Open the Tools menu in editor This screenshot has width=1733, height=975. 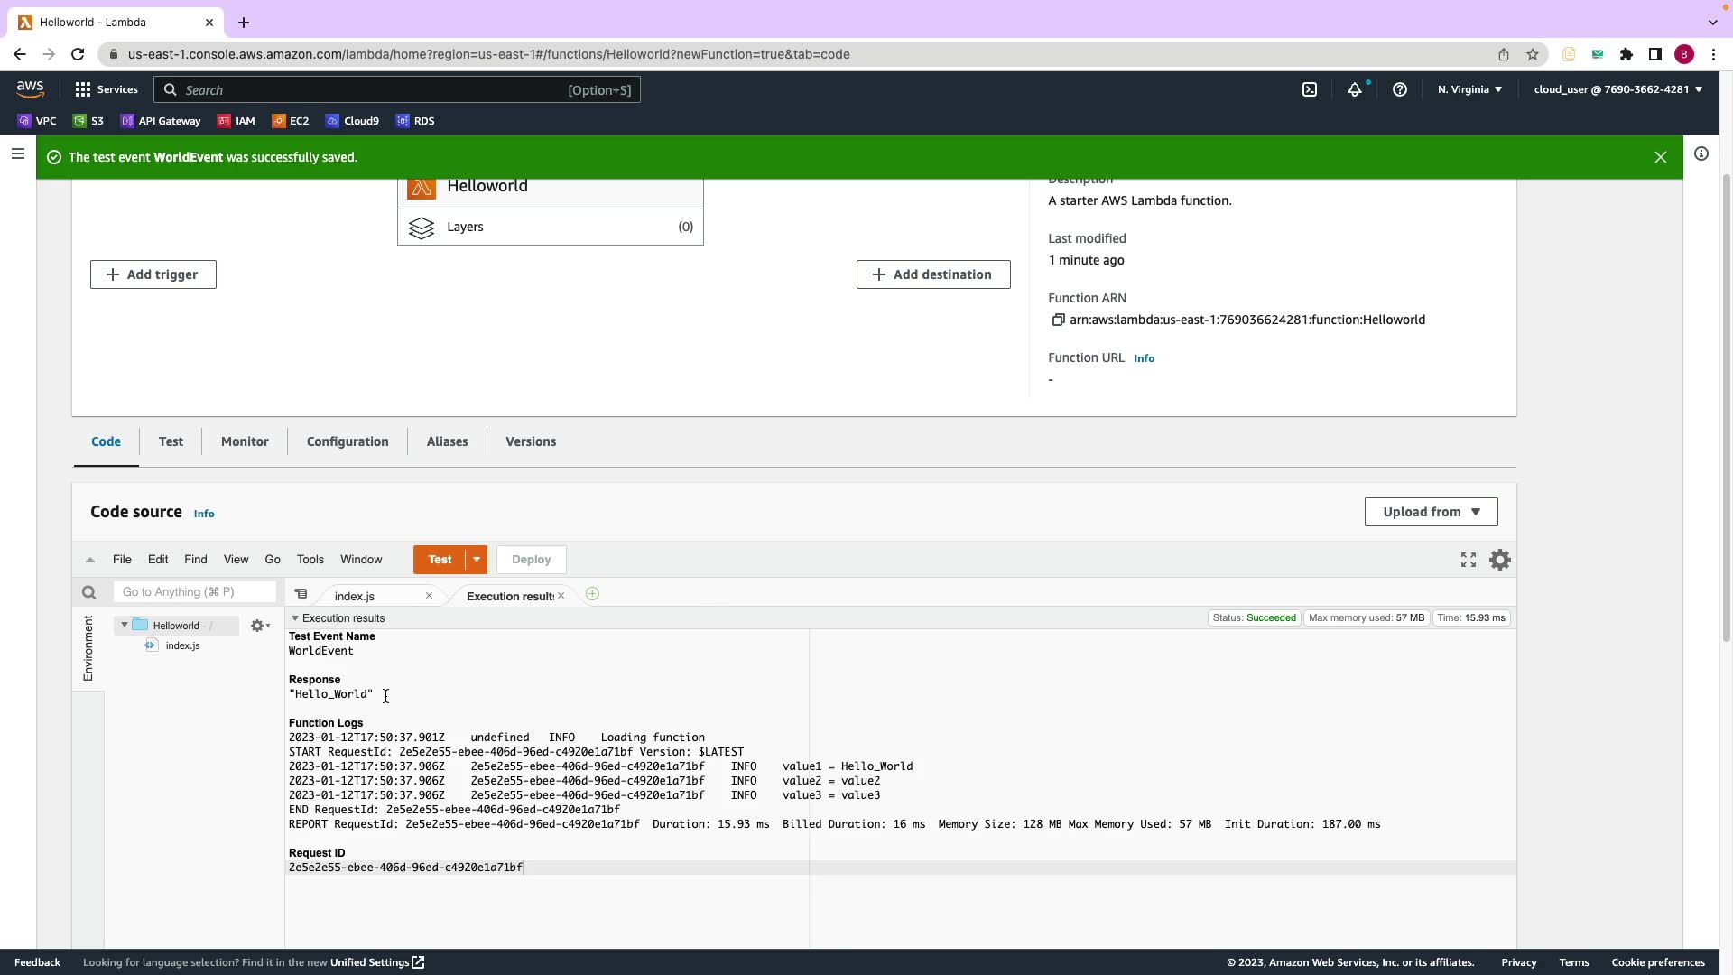(x=310, y=560)
